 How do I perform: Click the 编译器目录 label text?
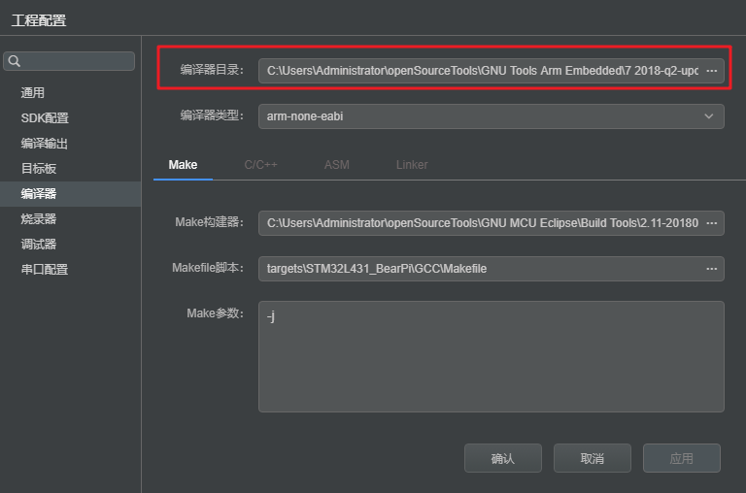tap(212, 71)
